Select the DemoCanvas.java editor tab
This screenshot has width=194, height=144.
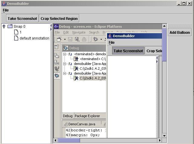tap(82, 124)
